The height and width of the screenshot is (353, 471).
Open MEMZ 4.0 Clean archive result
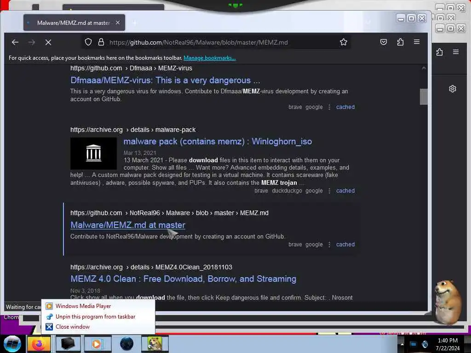183,279
